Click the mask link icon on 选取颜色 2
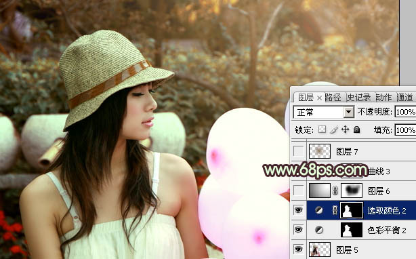 pyautogui.click(x=335, y=210)
